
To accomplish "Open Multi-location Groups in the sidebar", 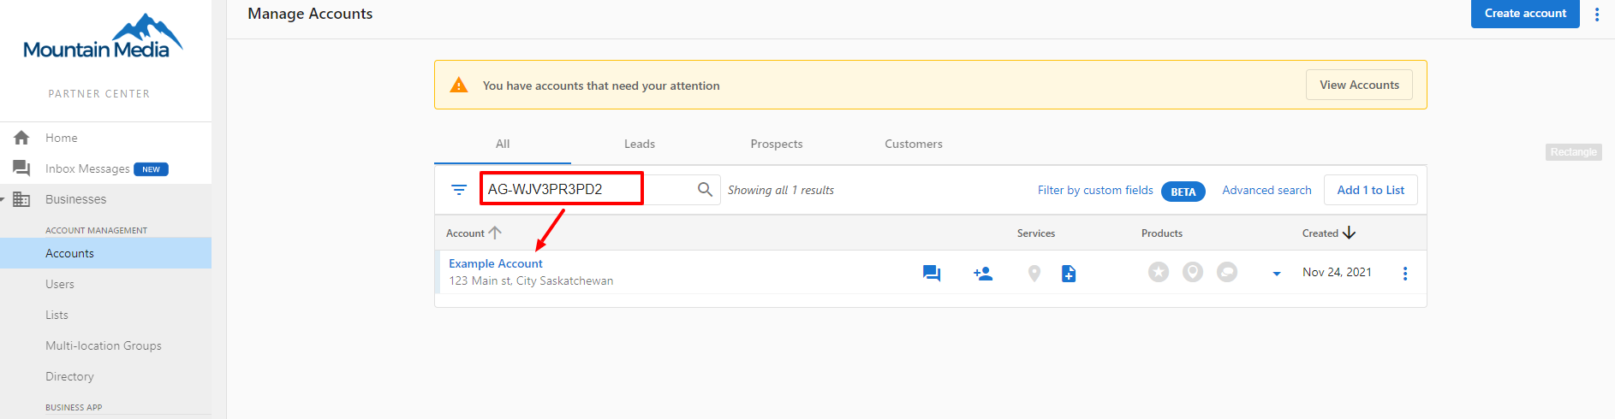I will pos(105,345).
